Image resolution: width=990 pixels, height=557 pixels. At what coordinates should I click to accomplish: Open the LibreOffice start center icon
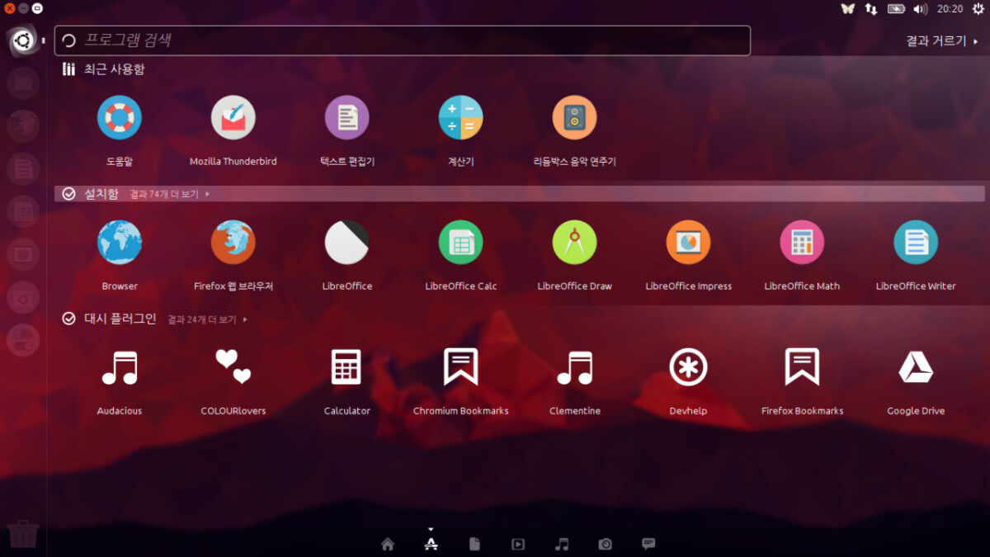pyautogui.click(x=347, y=243)
